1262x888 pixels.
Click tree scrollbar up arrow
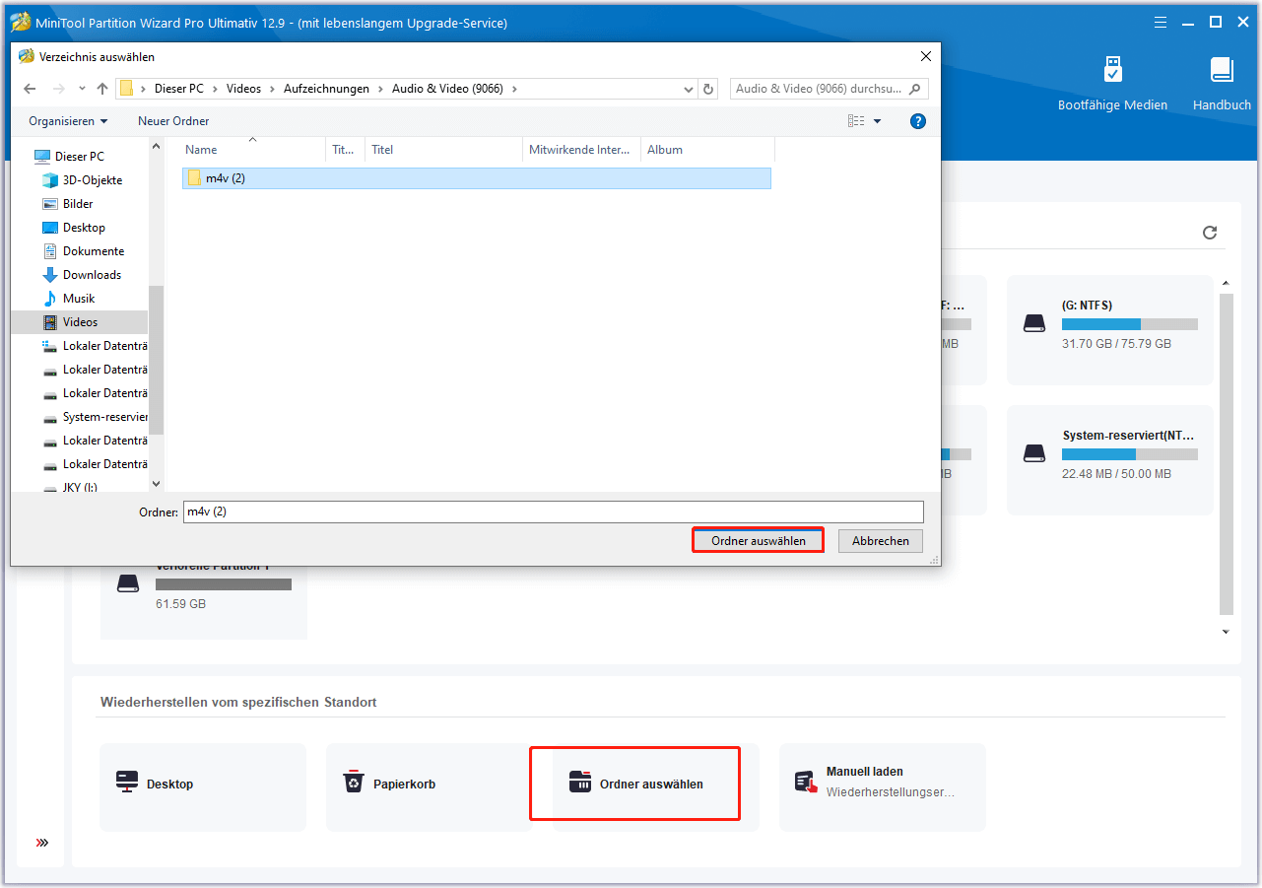coord(156,147)
